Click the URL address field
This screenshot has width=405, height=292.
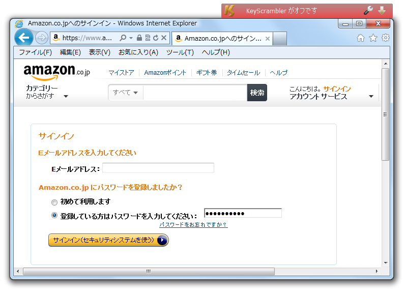coord(88,38)
